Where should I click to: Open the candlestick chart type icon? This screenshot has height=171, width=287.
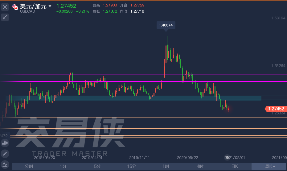[5, 143]
